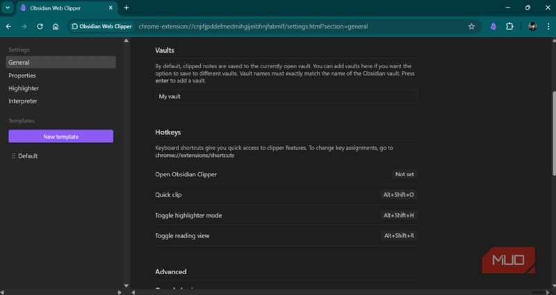Click the 'Toggle reading view' label
Screen dimensions: 556x295
click(x=182, y=235)
